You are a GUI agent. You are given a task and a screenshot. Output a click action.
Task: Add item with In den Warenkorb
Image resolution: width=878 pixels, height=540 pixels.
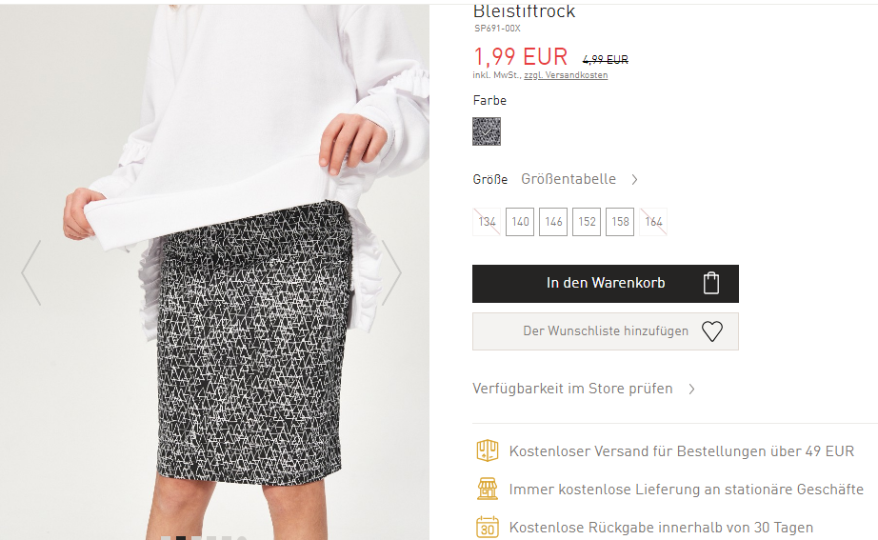[606, 284]
